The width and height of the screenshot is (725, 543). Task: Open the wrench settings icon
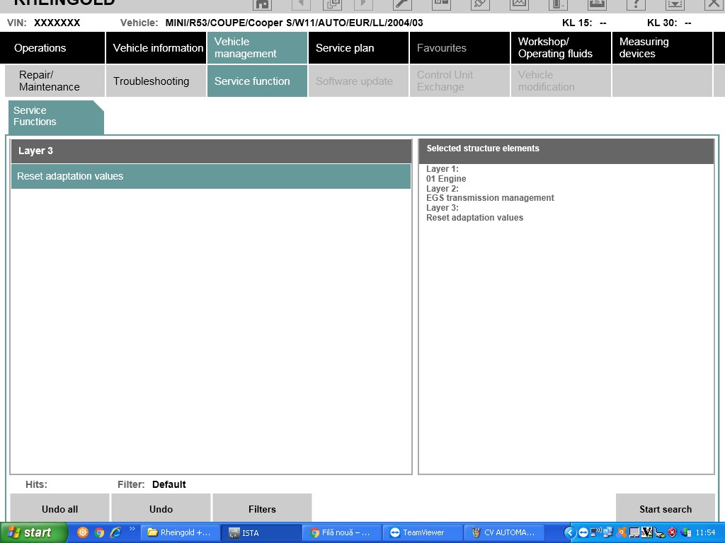(x=402, y=4)
